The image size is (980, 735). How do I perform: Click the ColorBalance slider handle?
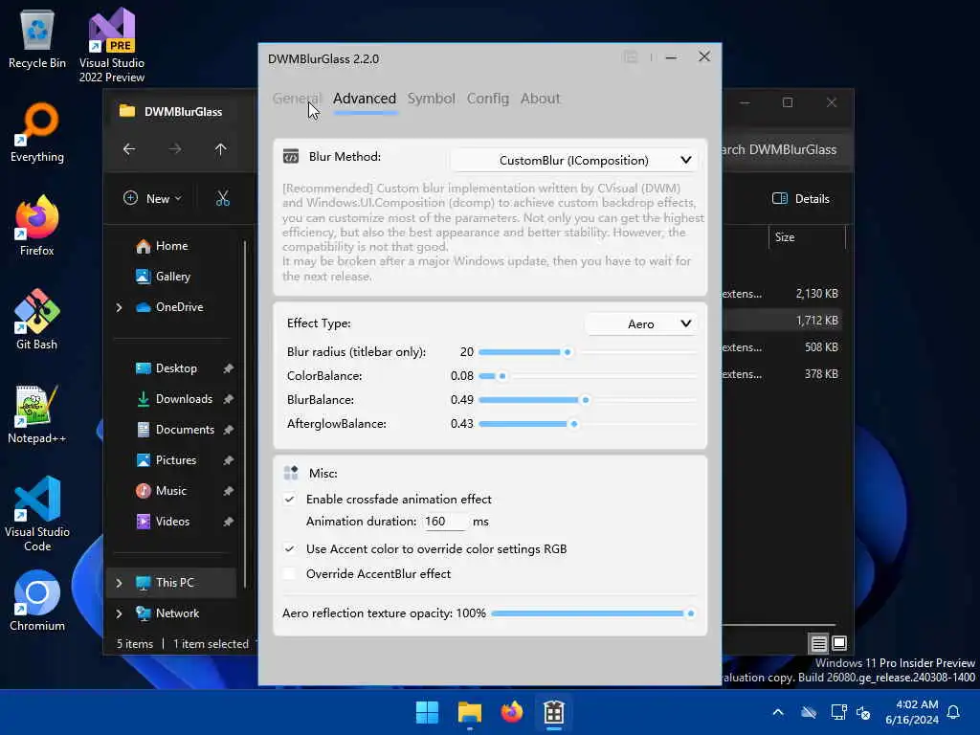pos(501,376)
